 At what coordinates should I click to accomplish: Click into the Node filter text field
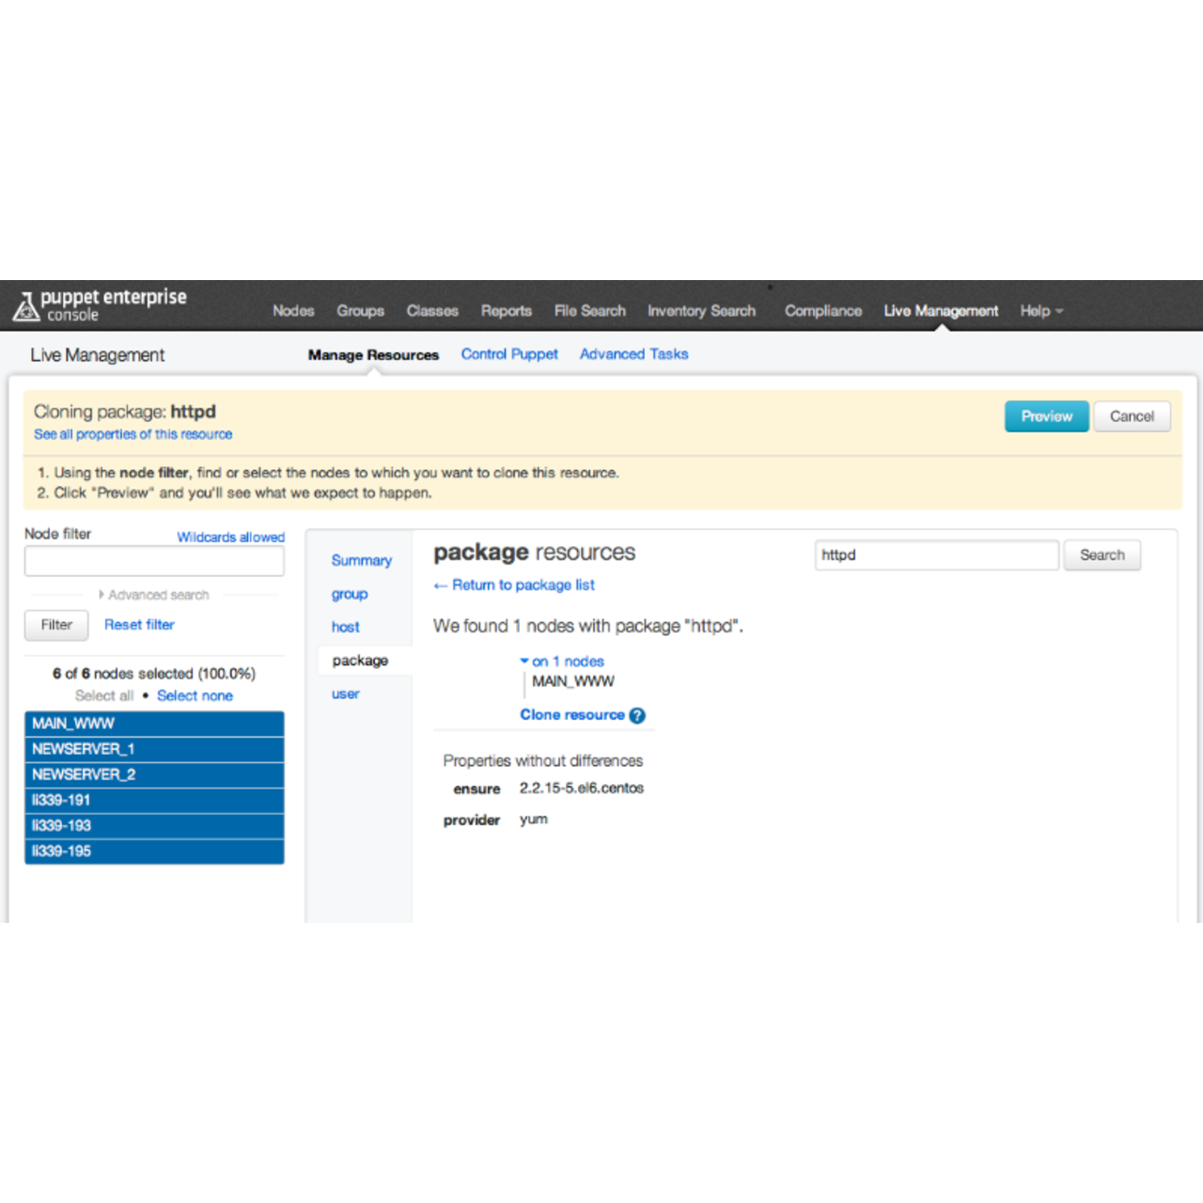[154, 561]
